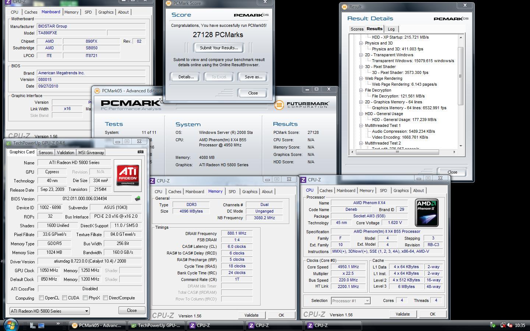The height and width of the screenshot is (331, 530).
Task: Click the NB Frequency 3080.2 MHz value
Action: point(264,218)
